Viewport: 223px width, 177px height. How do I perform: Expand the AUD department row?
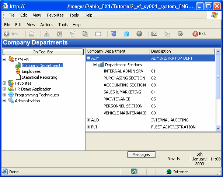point(88,120)
